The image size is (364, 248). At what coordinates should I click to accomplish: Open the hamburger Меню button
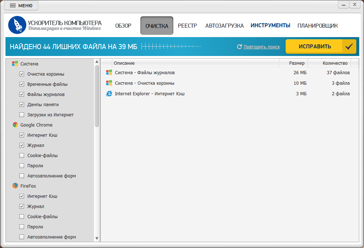pyautogui.click(x=21, y=5)
